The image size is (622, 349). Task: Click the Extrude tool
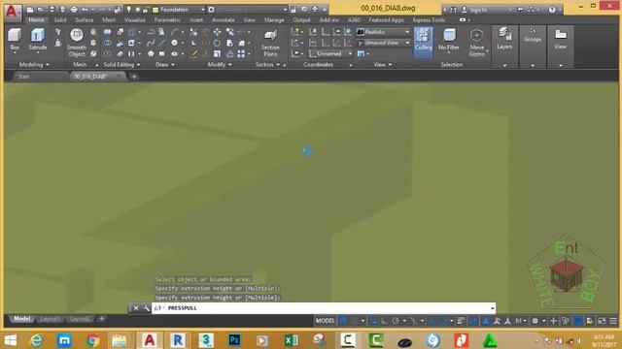[38, 40]
